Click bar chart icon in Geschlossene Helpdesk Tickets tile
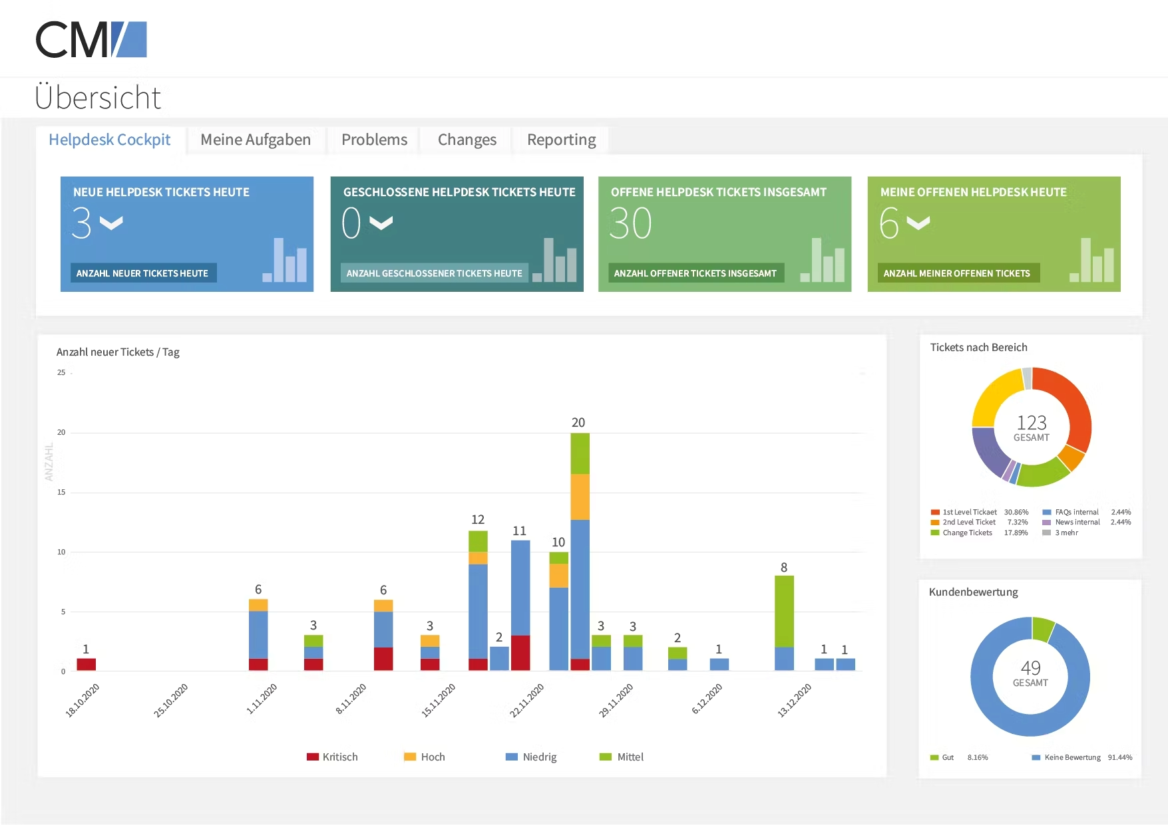Viewport: 1168px width, 825px height. tap(554, 260)
